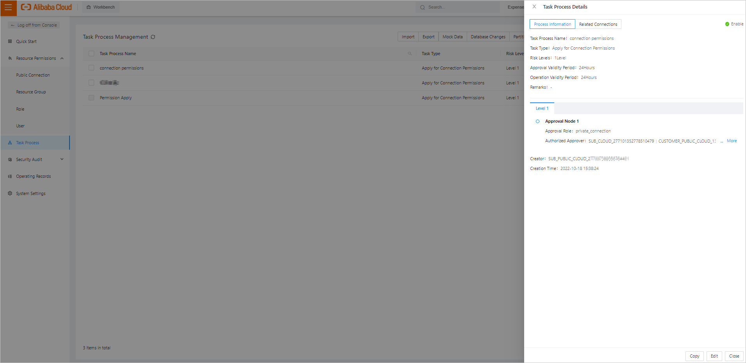This screenshot has width=746, height=363.
Task: Go to Quick Start page
Action: 26,41
